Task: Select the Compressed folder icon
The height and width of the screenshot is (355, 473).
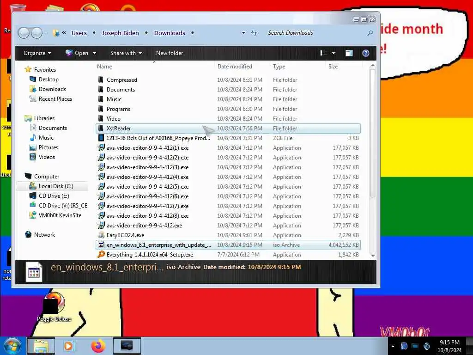Action: coord(101,80)
